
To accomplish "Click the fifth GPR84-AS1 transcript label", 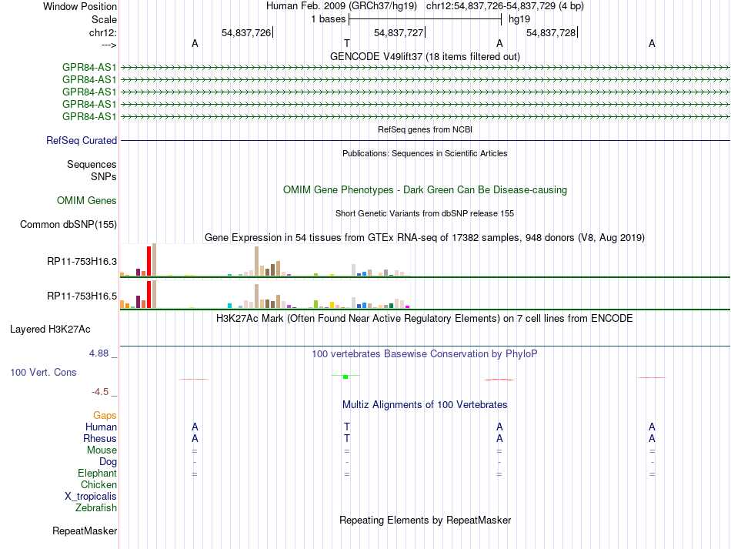I will tap(89, 116).
